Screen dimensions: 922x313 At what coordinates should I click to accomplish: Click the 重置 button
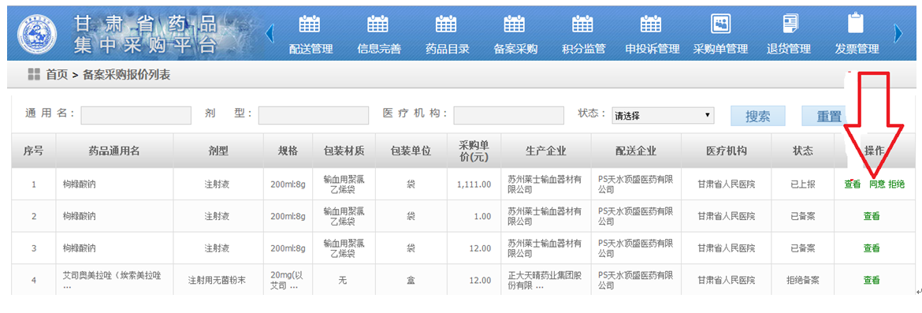pyautogui.click(x=828, y=117)
